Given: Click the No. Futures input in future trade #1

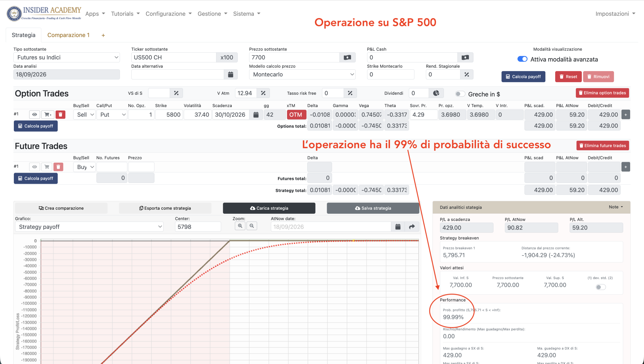Looking at the screenshot, I should coord(112,167).
